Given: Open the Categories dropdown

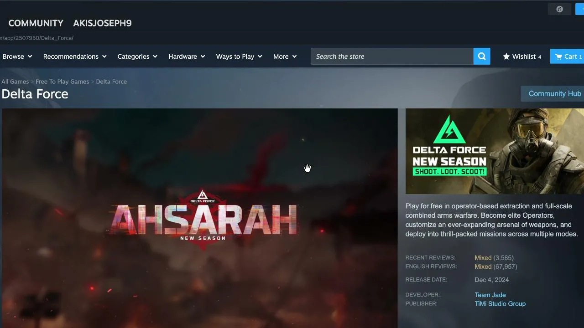Looking at the screenshot, I should (x=137, y=56).
